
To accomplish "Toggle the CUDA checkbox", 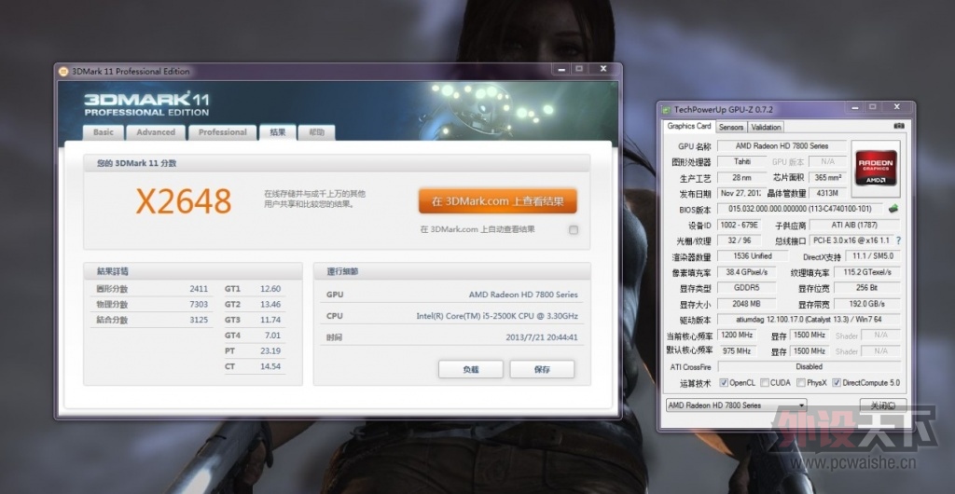I will tap(765, 383).
